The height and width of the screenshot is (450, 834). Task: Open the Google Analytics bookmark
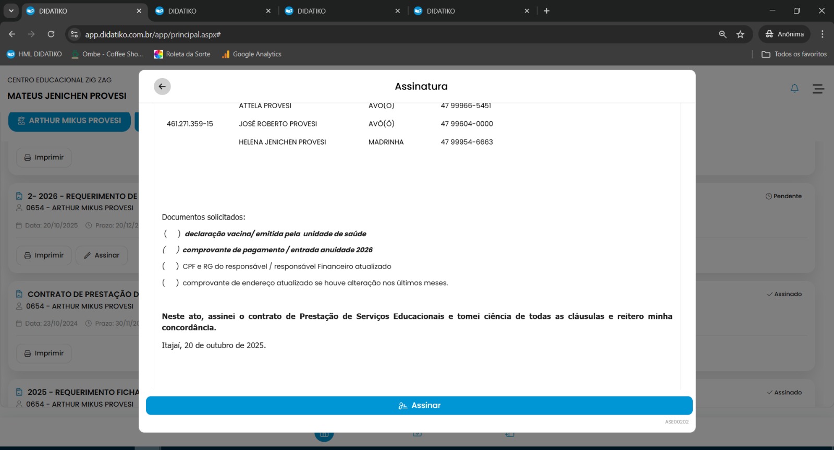[252, 54]
